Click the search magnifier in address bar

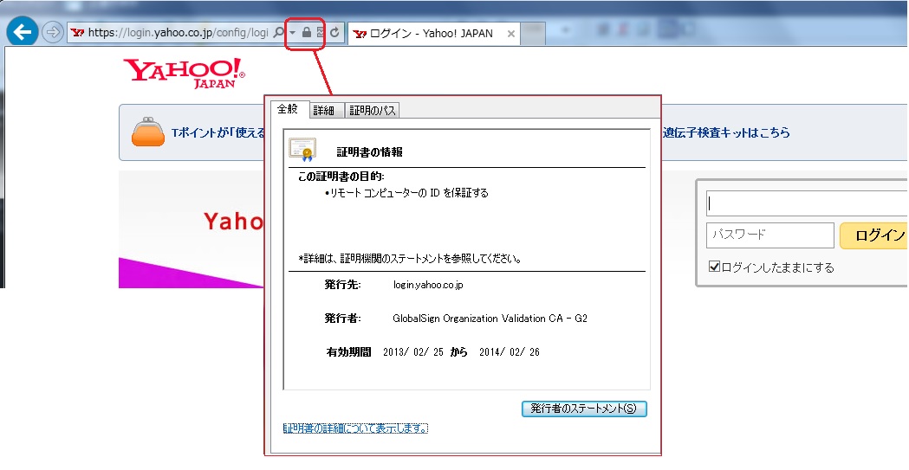[x=279, y=33]
